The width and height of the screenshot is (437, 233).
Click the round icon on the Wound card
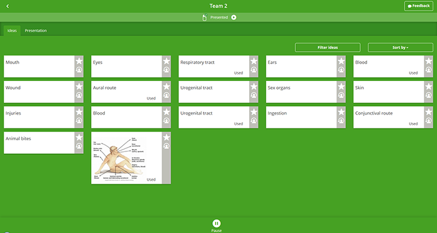[x=79, y=95]
